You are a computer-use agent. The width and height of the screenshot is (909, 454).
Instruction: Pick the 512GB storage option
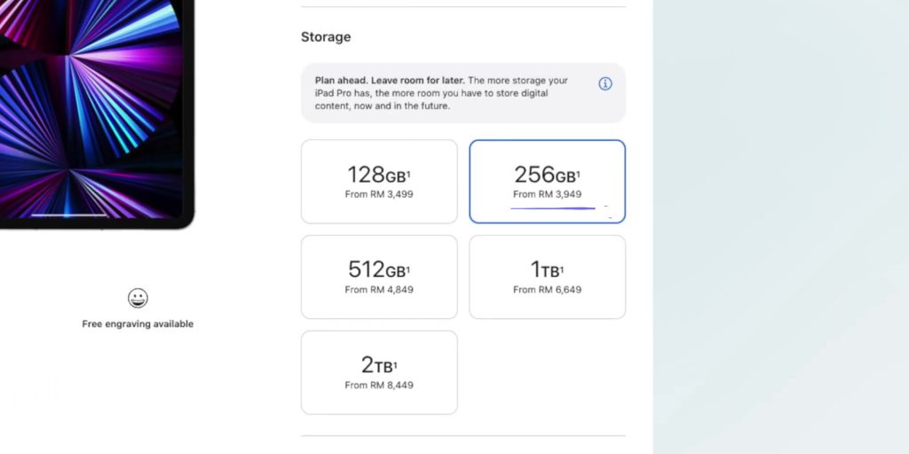click(379, 277)
